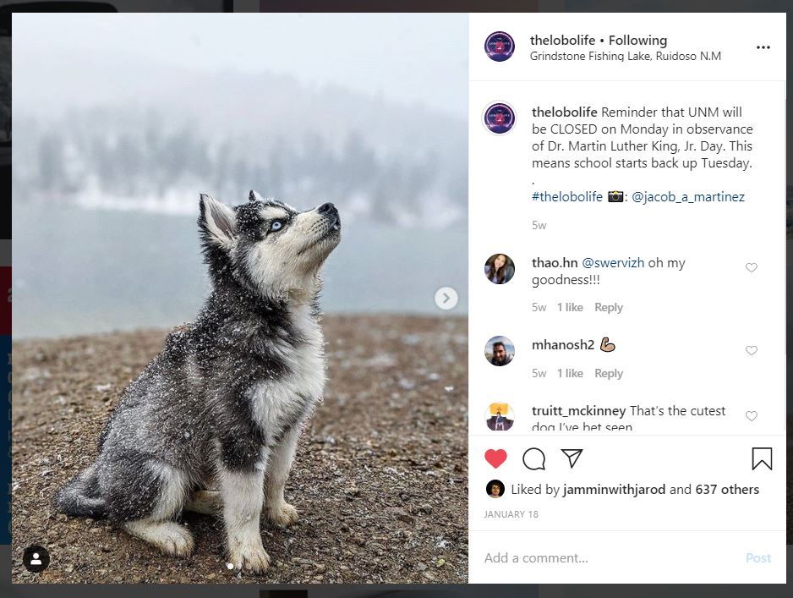Open thelobolife profile picture in header
The image size is (793, 598).
pos(500,47)
